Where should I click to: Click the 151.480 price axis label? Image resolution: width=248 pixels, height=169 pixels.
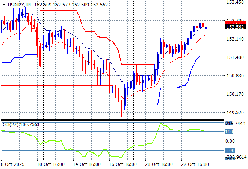tap(235, 57)
